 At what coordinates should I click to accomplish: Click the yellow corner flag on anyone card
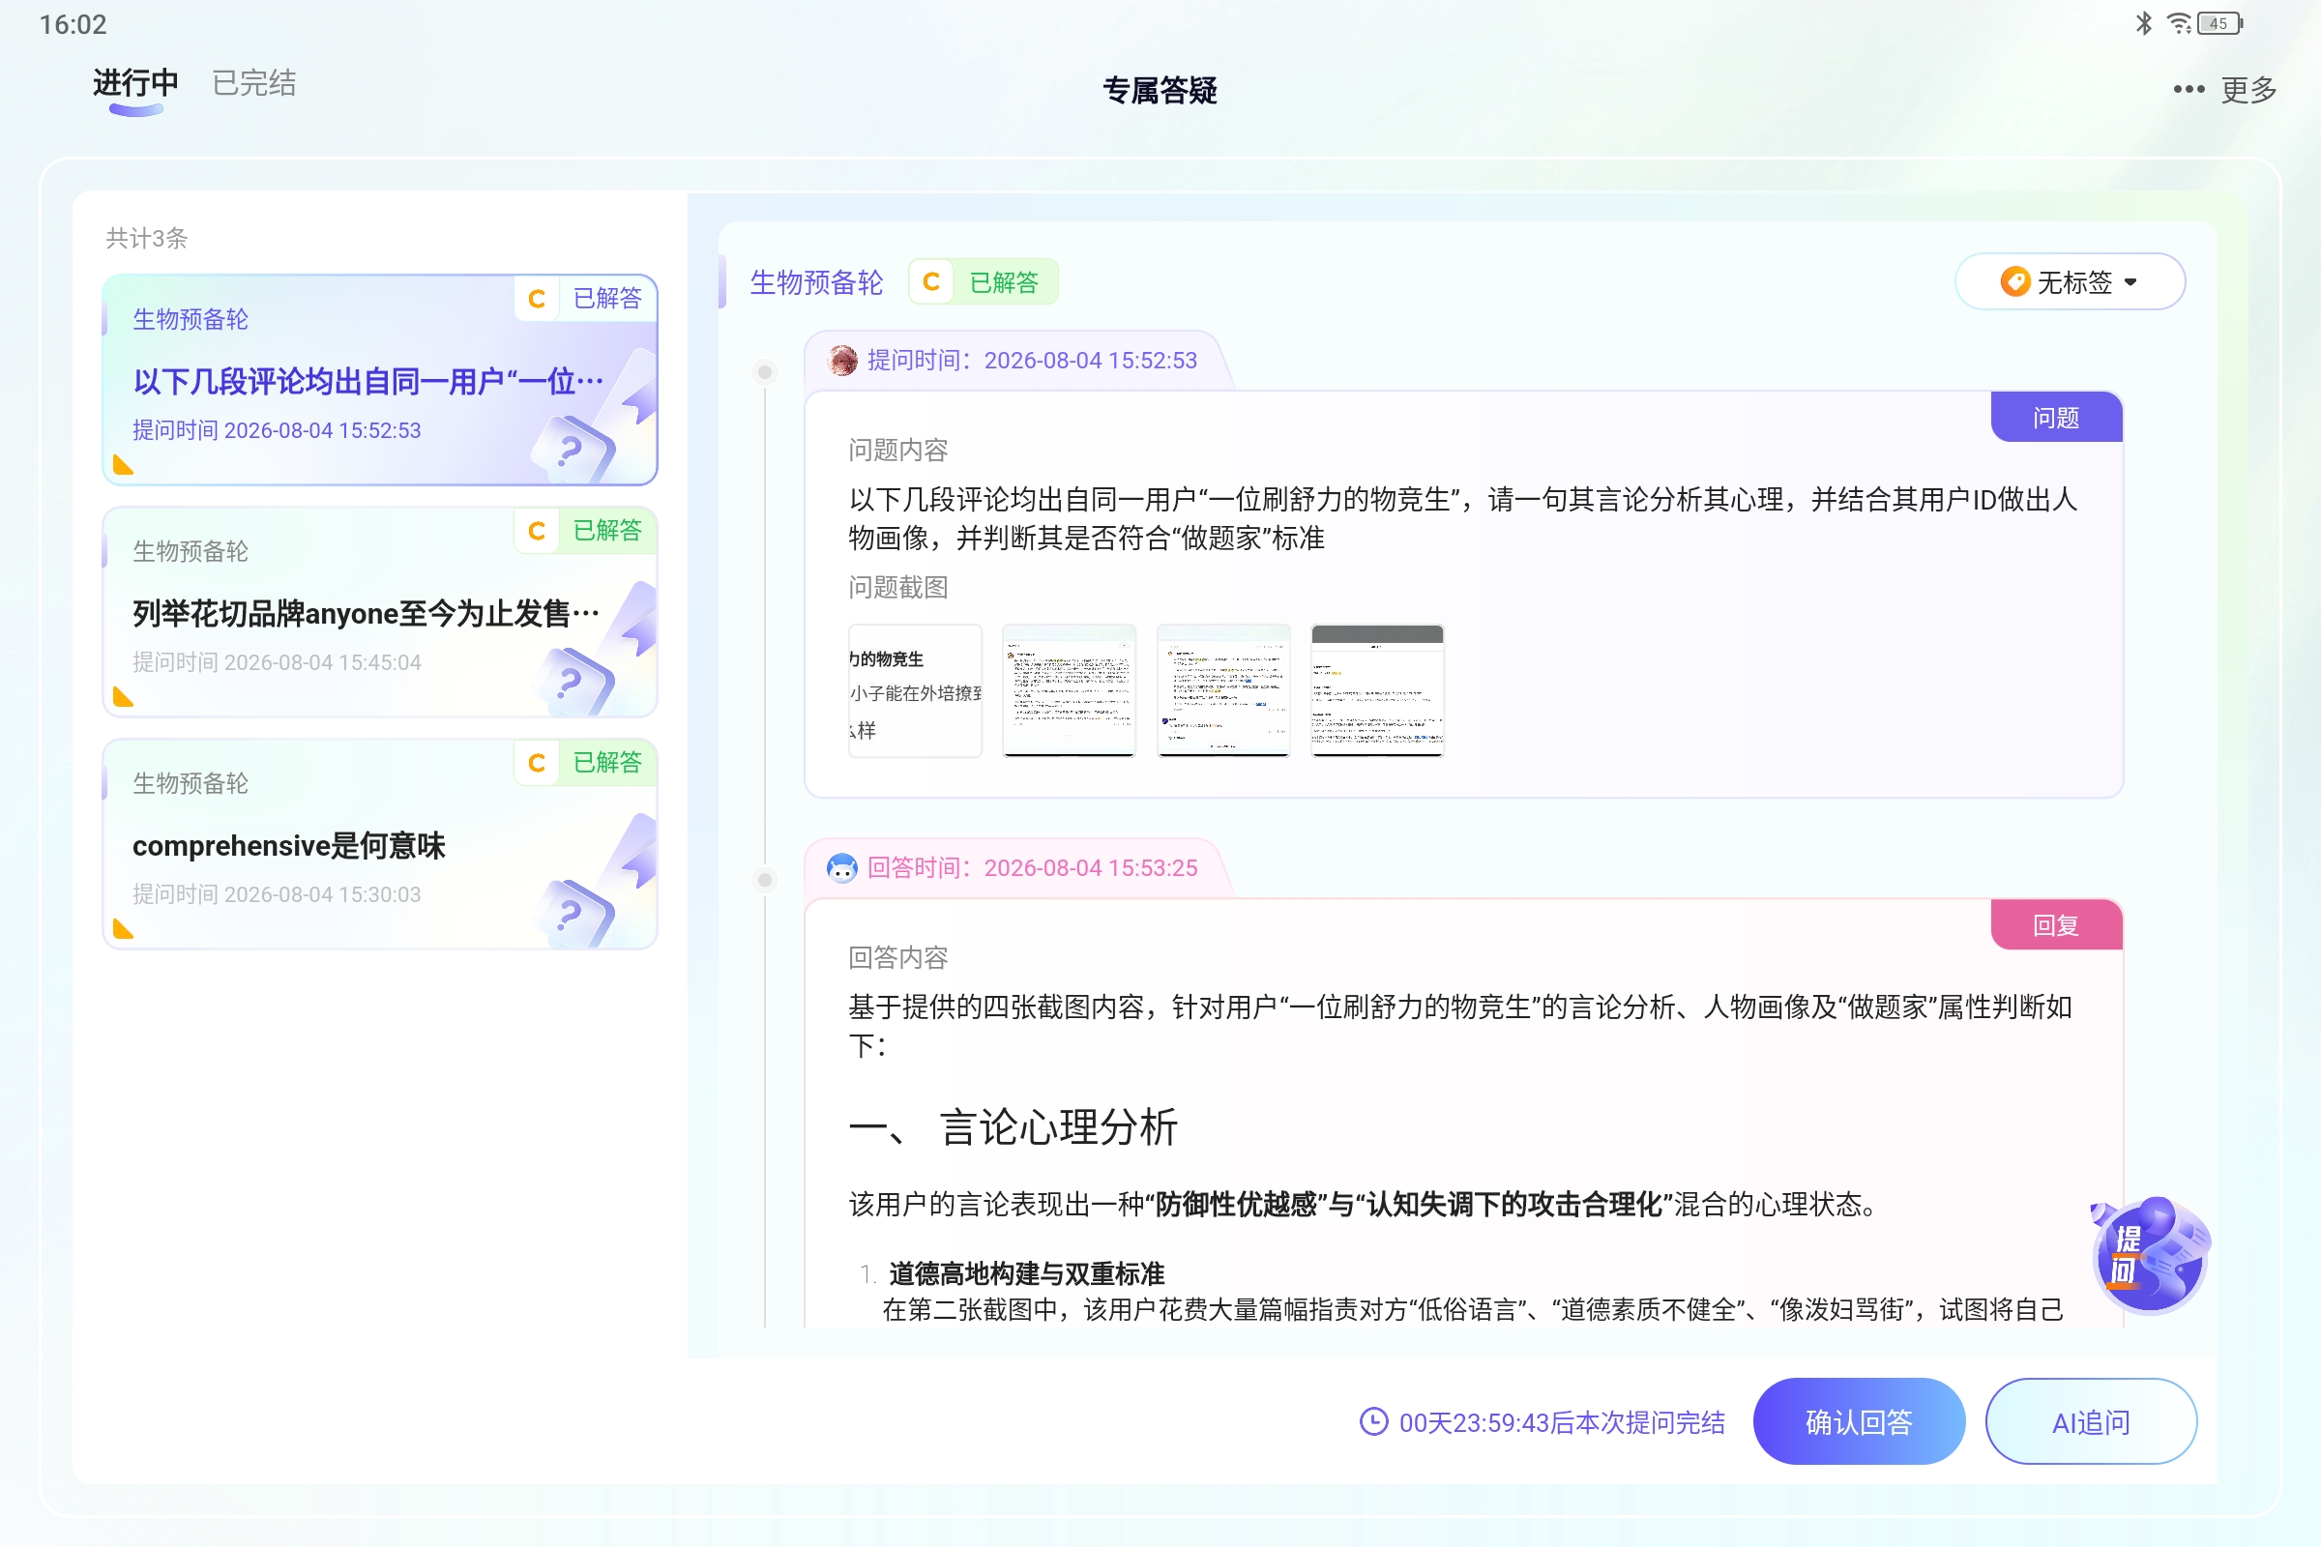pos(124,696)
